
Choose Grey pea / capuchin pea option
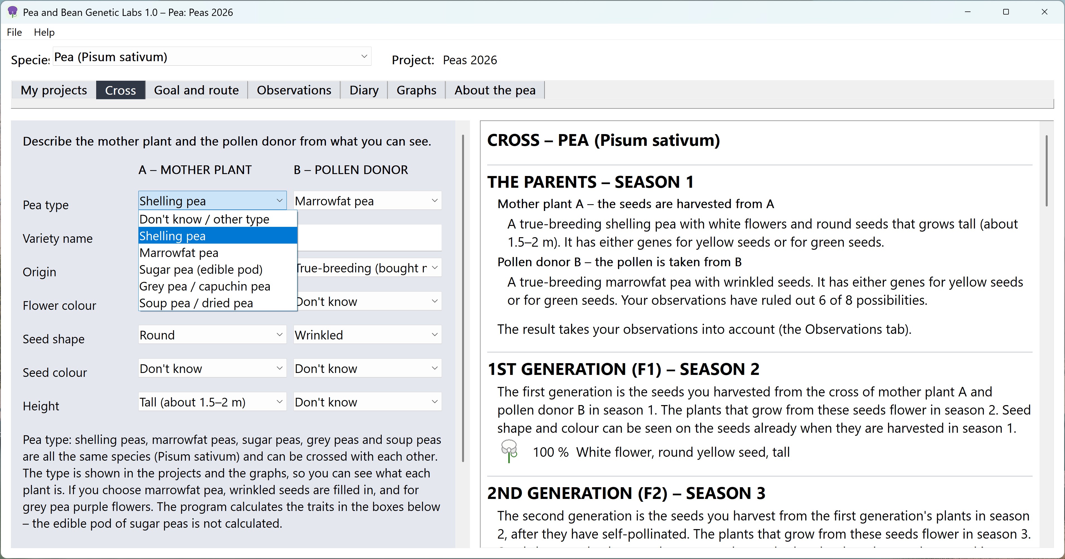218,286
